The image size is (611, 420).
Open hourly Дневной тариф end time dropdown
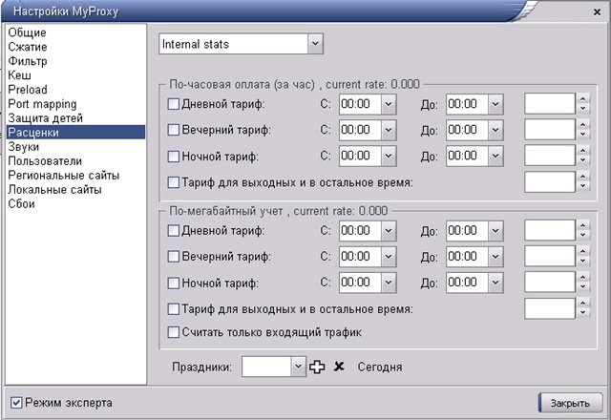point(495,104)
